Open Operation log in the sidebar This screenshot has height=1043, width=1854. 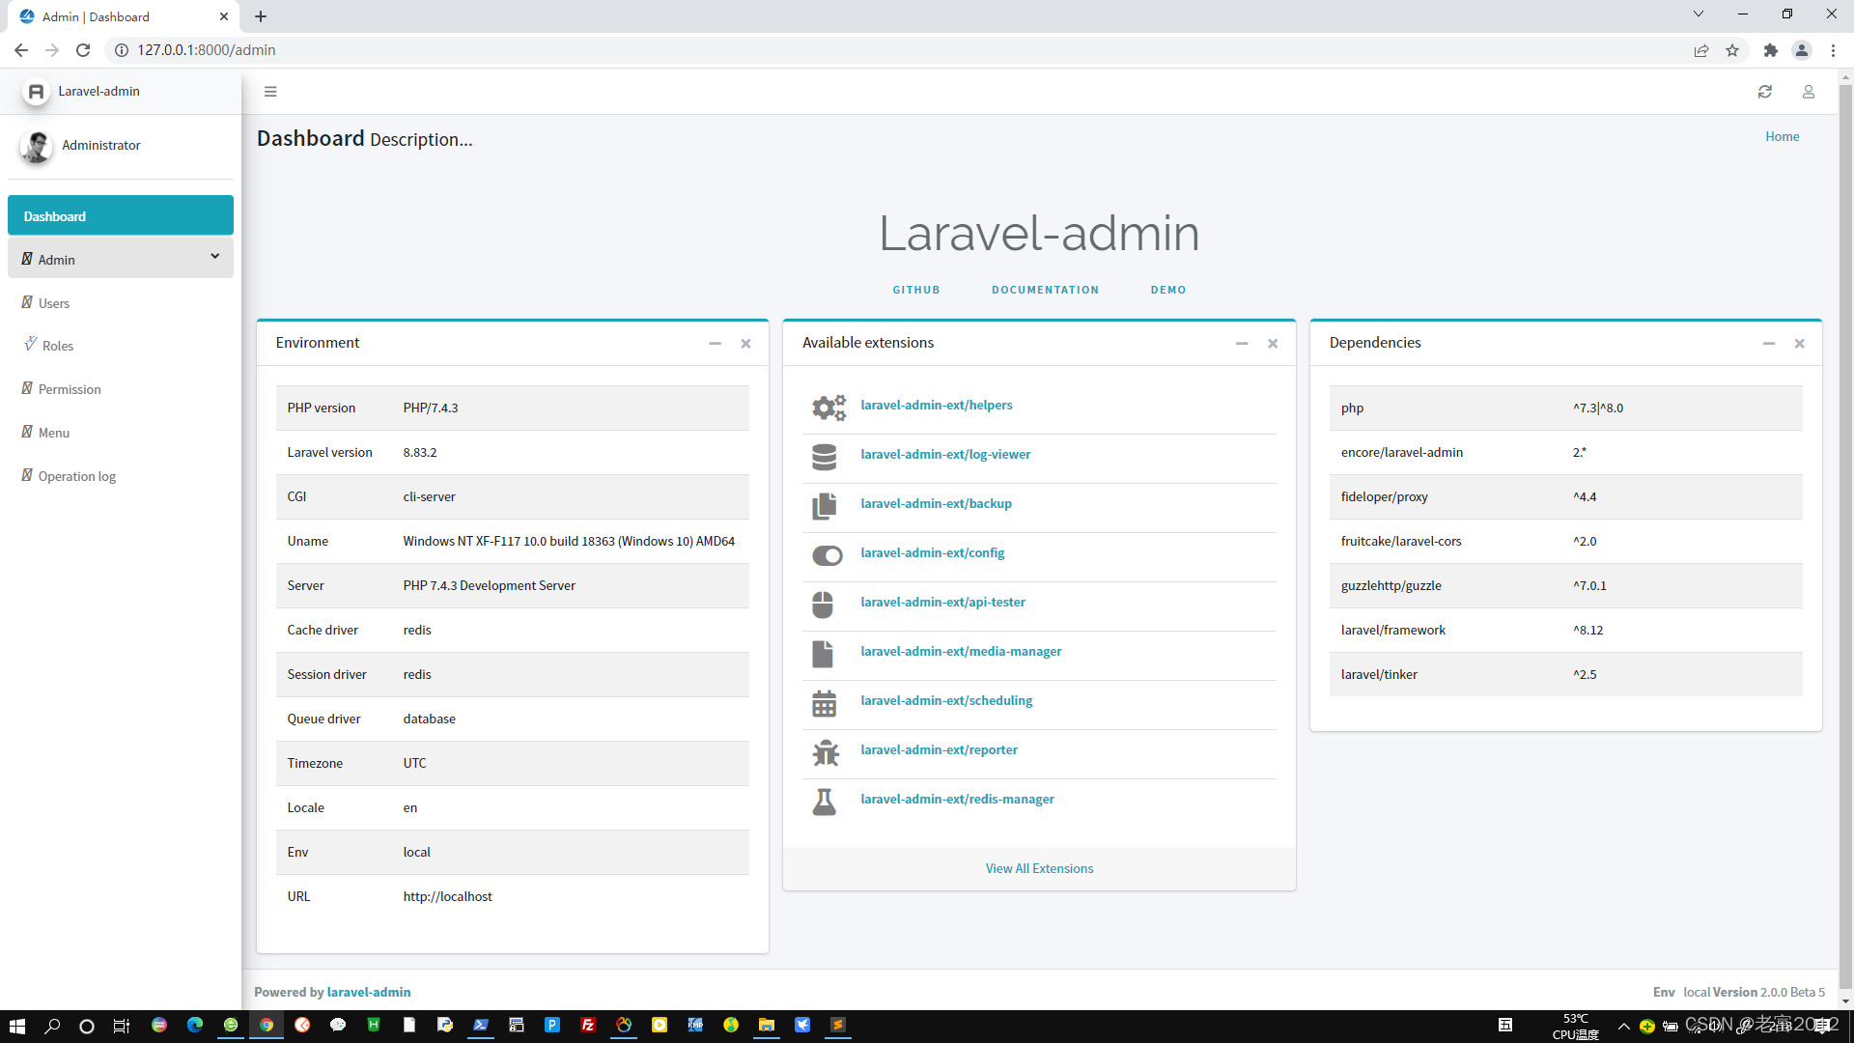tap(121, 476)
